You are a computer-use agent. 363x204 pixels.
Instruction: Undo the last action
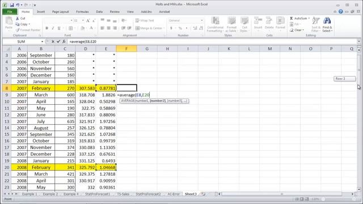(18, 5)
